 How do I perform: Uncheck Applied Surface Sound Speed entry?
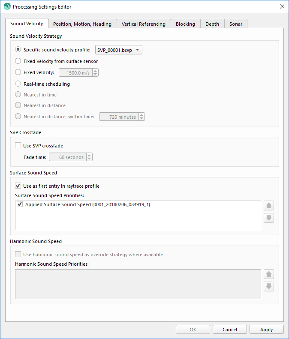coord(20,204)
